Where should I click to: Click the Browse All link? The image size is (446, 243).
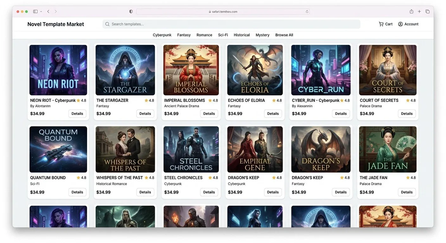(284, 35)
